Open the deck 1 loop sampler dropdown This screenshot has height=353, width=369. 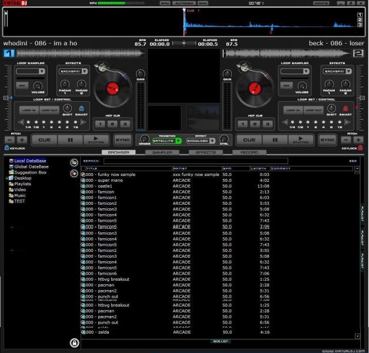click(x=42, y=71)
